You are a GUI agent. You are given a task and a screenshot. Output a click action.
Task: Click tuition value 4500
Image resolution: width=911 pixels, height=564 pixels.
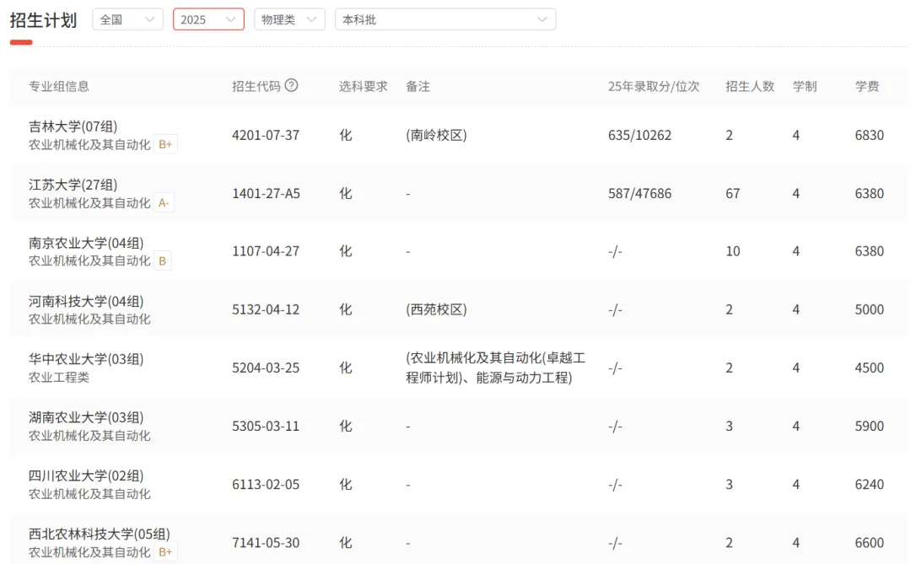869,368
